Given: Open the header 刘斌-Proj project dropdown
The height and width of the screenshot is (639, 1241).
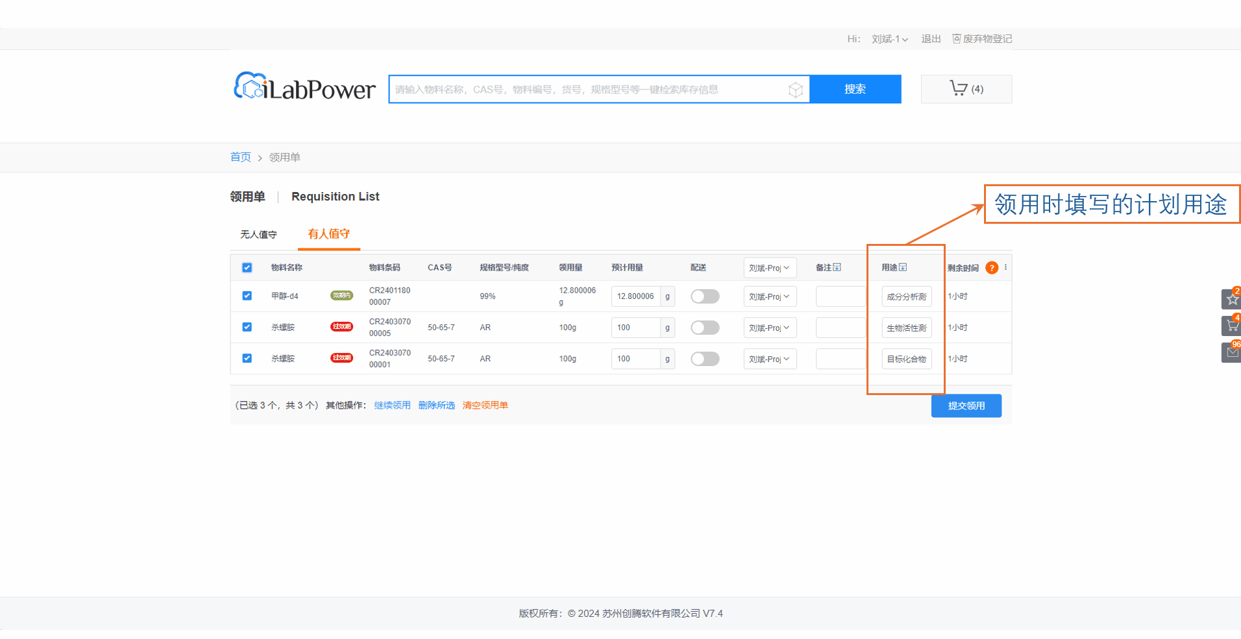Looking at the screenshot, I should tap(769, 268).
